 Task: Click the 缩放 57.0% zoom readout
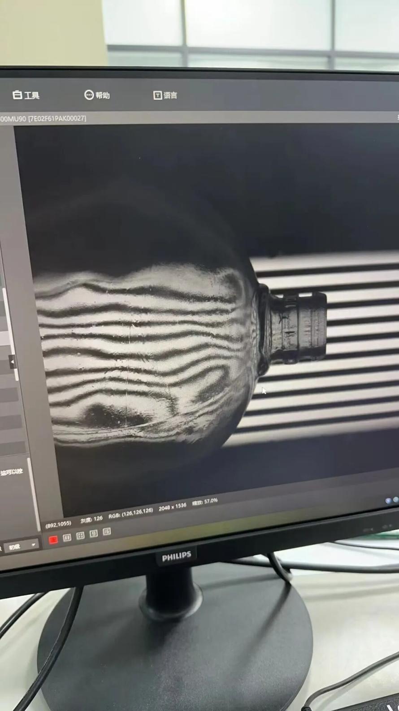[x=205, y=502]
